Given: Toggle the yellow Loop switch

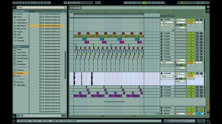Looking at the screenshot, I should point(144,3).
